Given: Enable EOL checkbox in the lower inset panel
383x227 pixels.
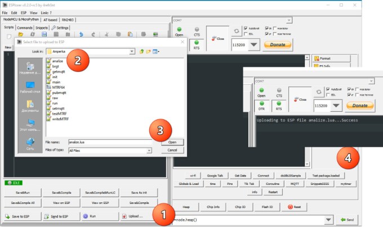Looking at the screenshot, I should pyautogui.click(x=328, y=95).
